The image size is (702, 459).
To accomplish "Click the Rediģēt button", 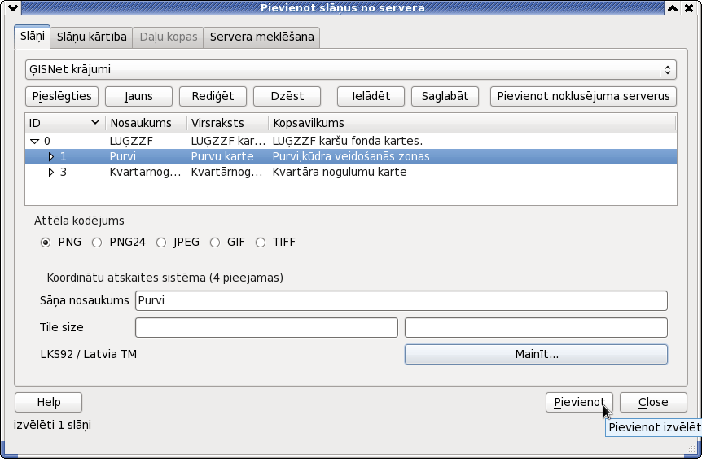I will (x=213, y=96).
